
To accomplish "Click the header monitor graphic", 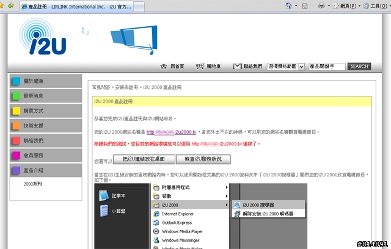I will [134, 39].
